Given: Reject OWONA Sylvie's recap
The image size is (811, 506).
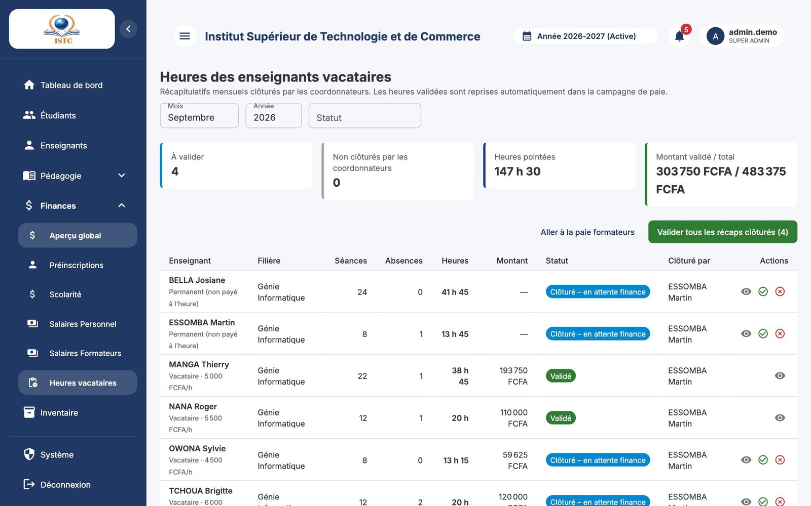Looking at the screenshot, I should [780, 460].
